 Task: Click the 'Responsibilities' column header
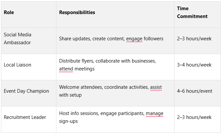point(77,12)
